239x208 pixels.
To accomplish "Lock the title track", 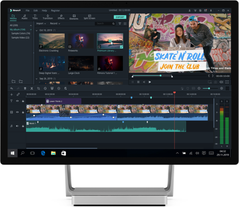I will (x=23, y=101).
